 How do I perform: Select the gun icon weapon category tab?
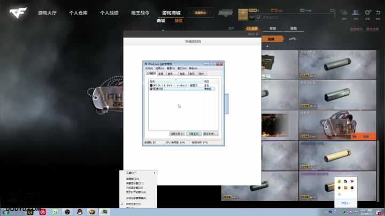(292, 39)
